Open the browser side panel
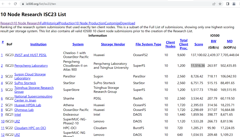Screen dimensions: 240x137 (x=227, y=4)
